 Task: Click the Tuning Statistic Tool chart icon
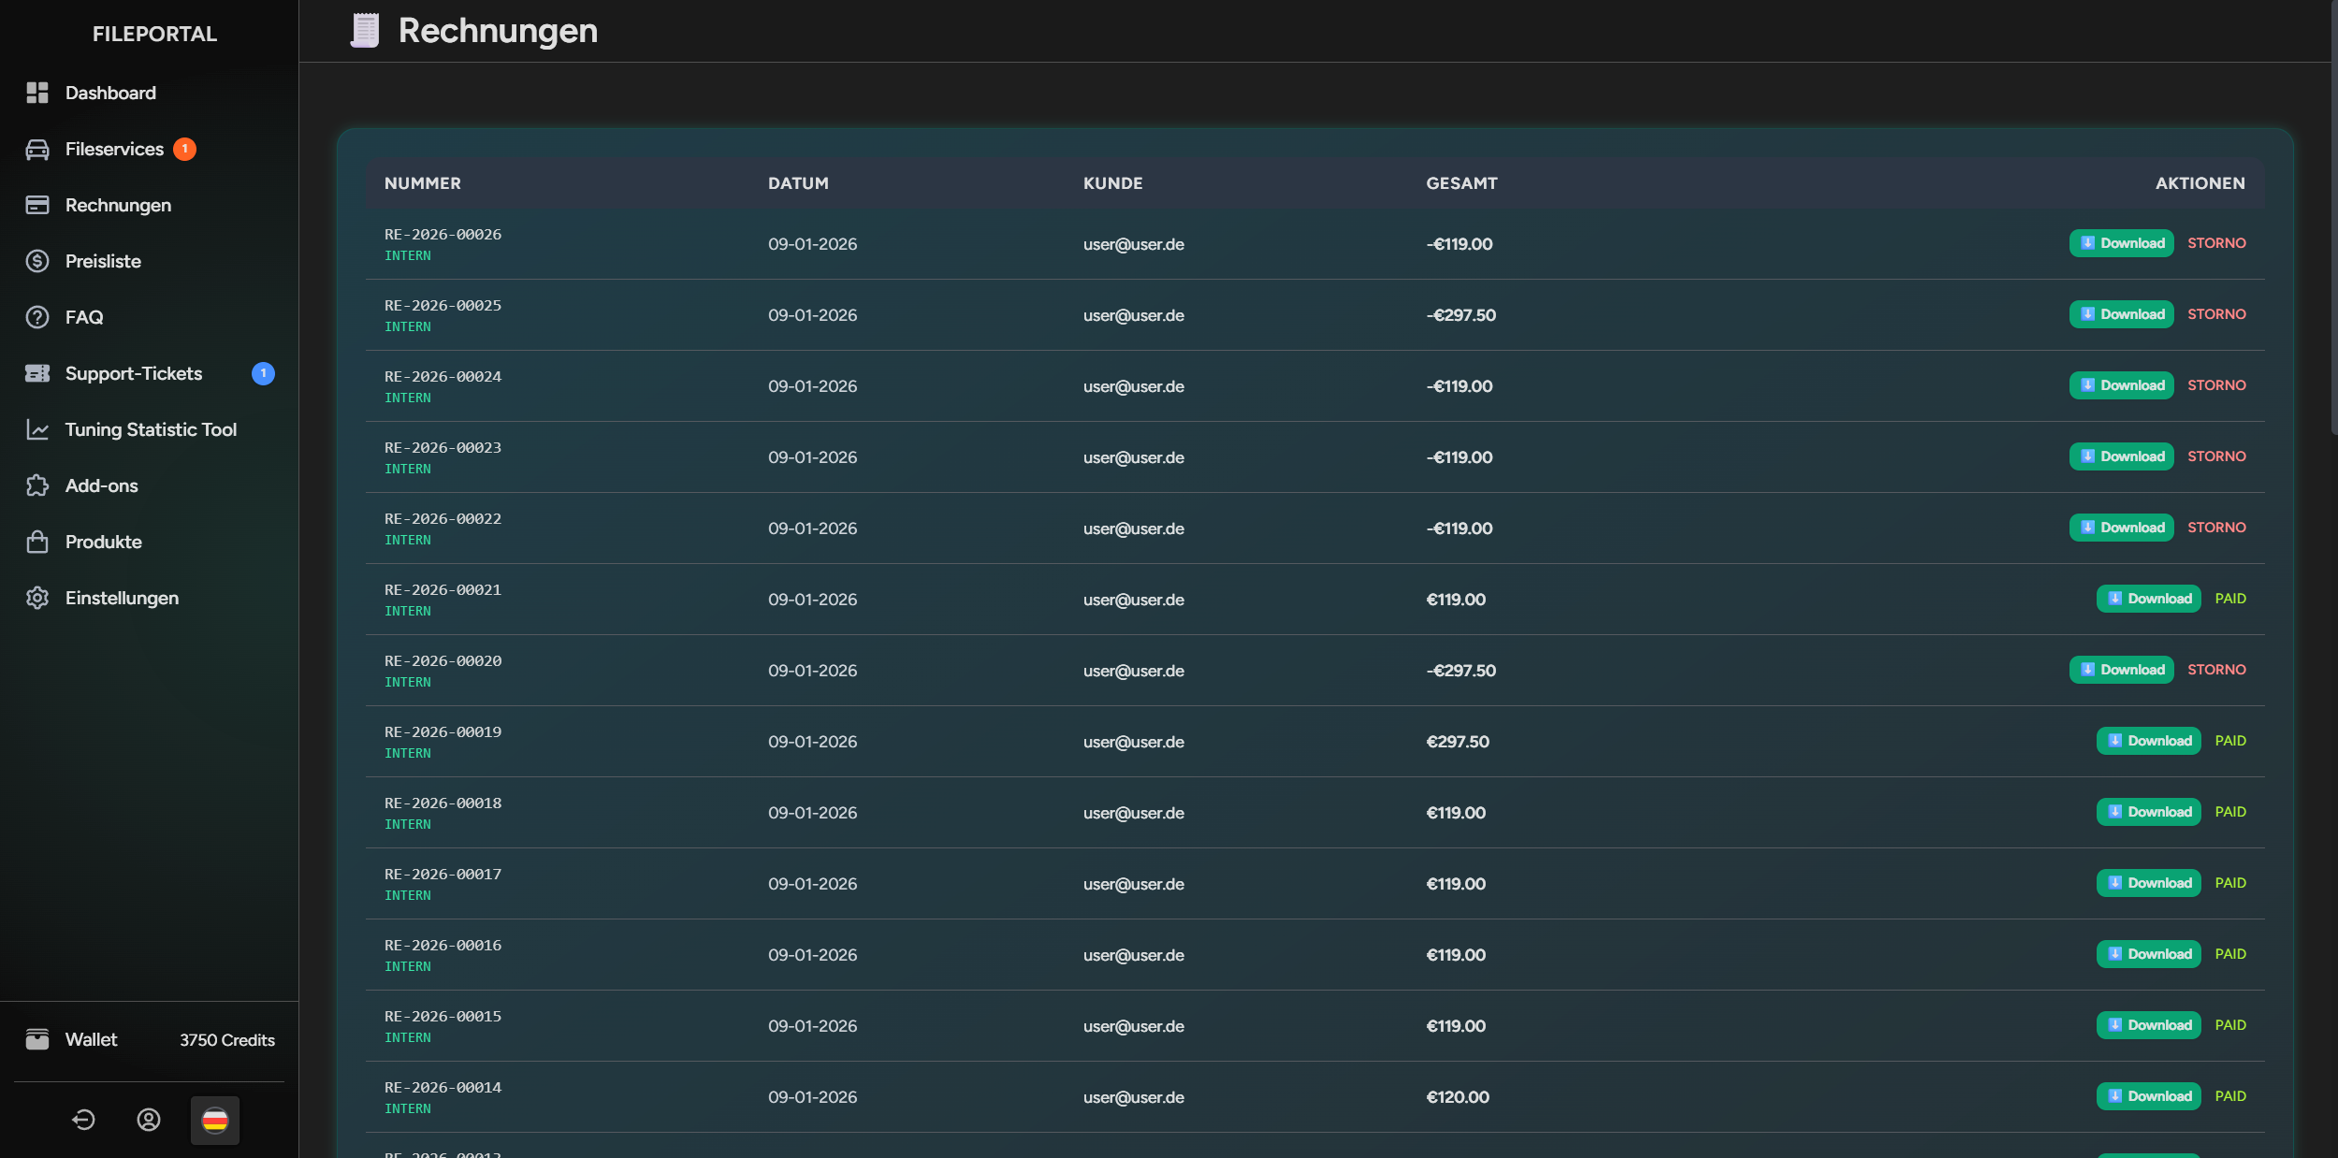click(x=37, y=429)
